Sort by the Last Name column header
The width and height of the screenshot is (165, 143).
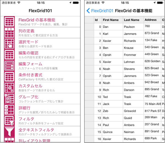click(x=133, y=20)
